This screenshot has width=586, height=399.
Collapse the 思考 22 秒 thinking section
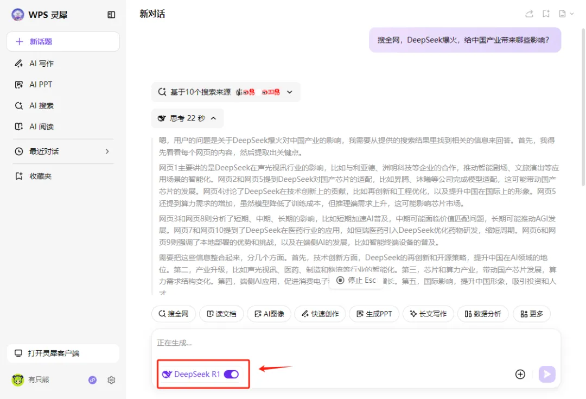pos(188,118)
